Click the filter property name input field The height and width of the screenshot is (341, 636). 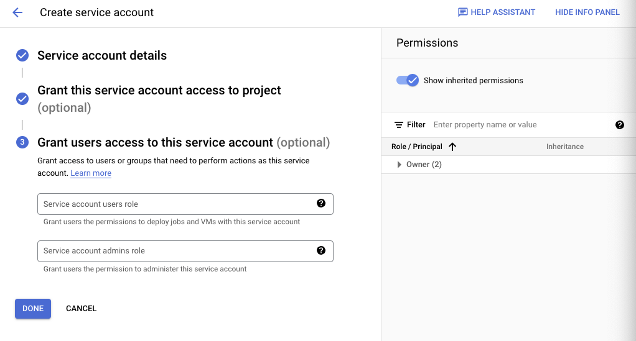pos(520,125)
